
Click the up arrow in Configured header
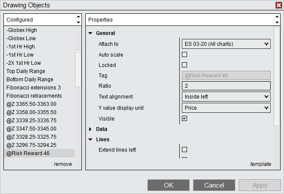(x=78, y=17)
